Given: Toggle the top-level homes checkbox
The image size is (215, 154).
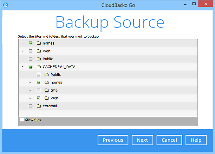Looking at the screenshot, I should [x=30, y=43].
